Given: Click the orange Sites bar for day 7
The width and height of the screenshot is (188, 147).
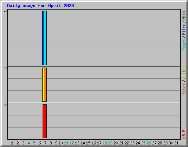Looking at the screenshot, I should 45,85.
